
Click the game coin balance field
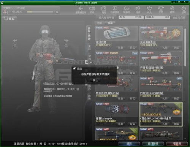point(157,17)
